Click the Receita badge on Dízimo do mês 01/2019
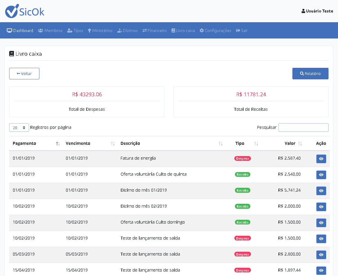The height and width of the screenshot is (276, 338). 243,190
